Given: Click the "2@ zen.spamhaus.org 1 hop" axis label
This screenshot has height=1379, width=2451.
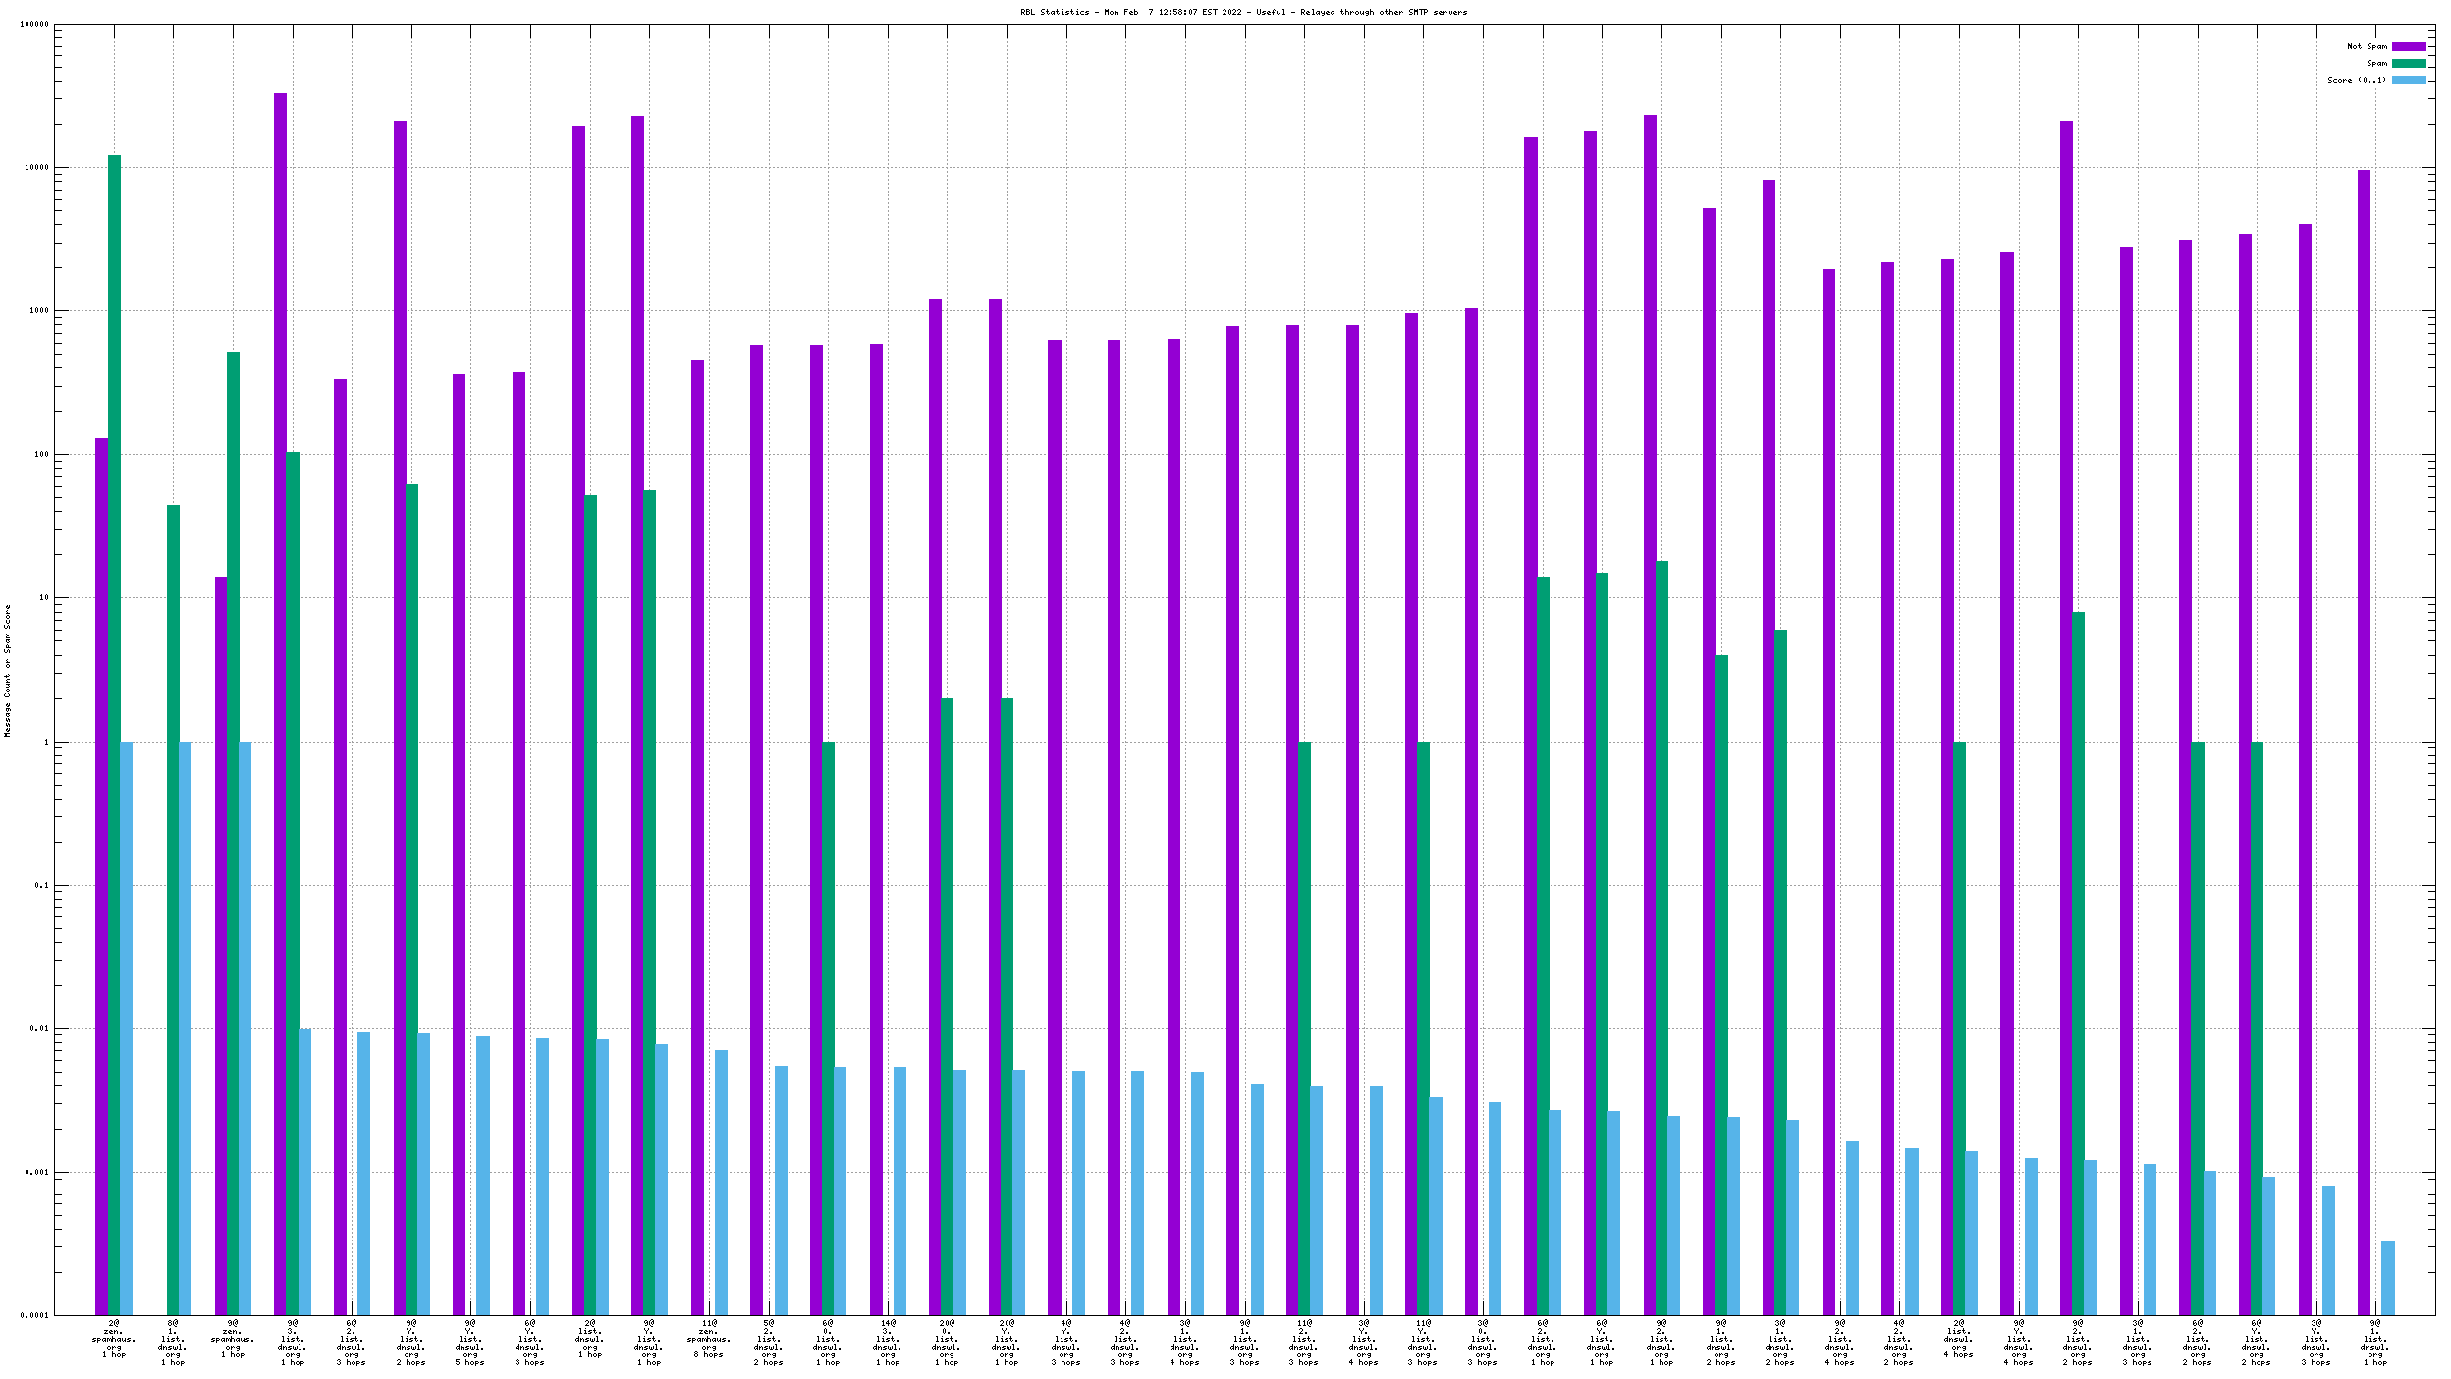Looking at the screenshot, I should click(x=114, y=1339).
